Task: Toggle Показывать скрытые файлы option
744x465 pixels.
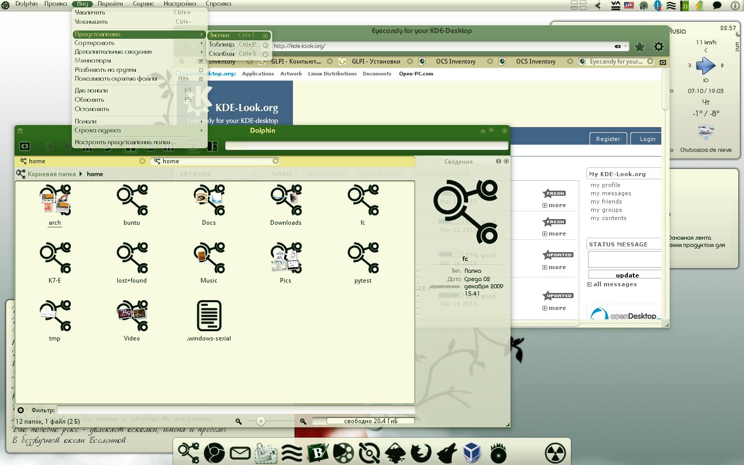Action: tap(140, 79)
